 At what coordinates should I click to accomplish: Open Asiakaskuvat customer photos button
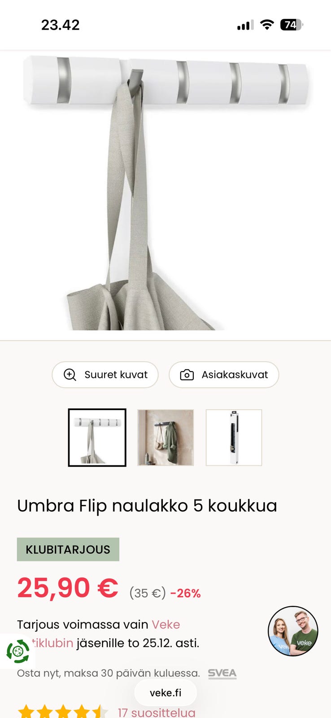[224, 375]
